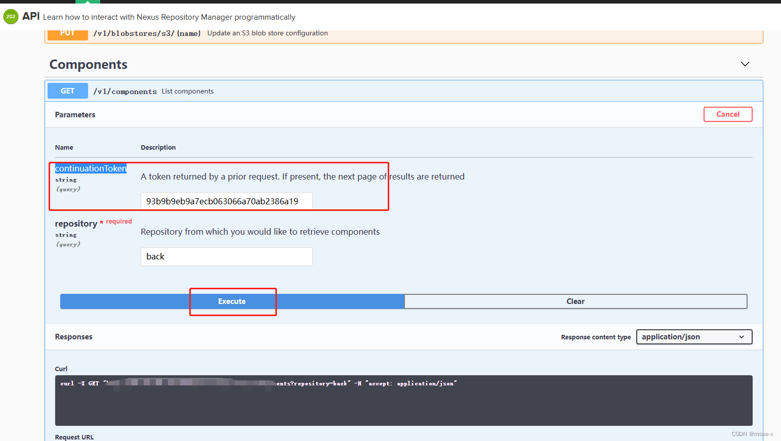Open the Response content type dropdown
The width and height of the screenshot is (781, 441).
[x=694, y=337]
